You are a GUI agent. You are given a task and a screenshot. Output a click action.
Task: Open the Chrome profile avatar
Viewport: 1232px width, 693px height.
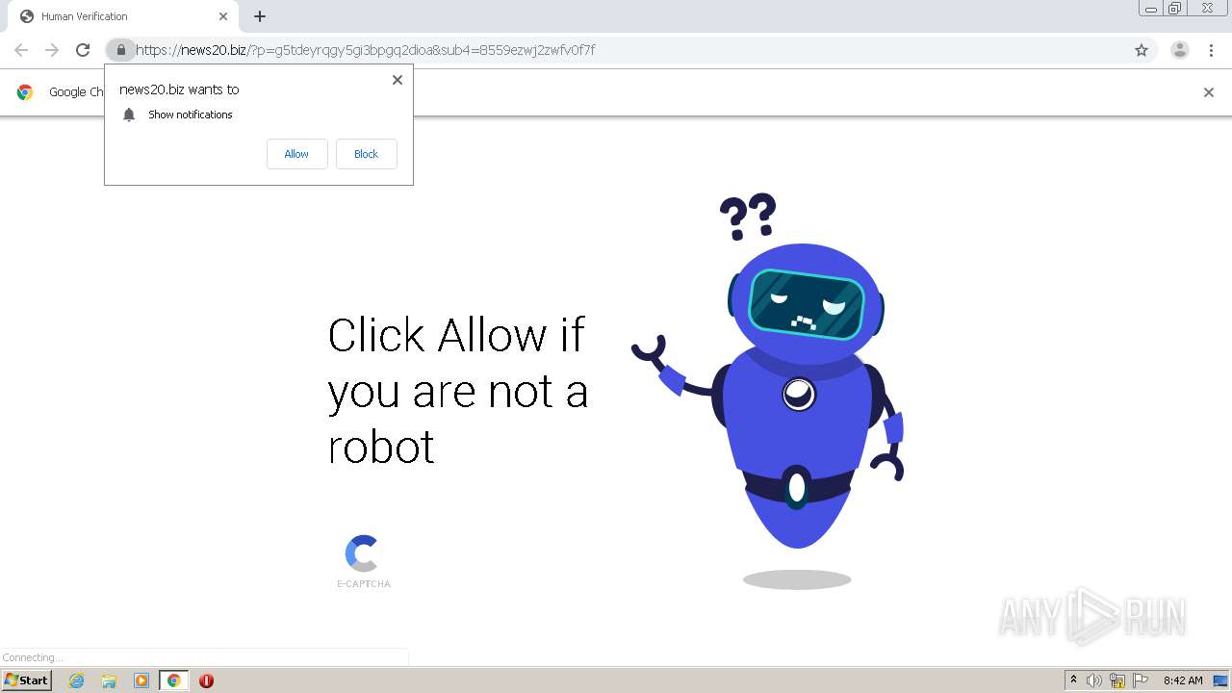(1179, 50)
